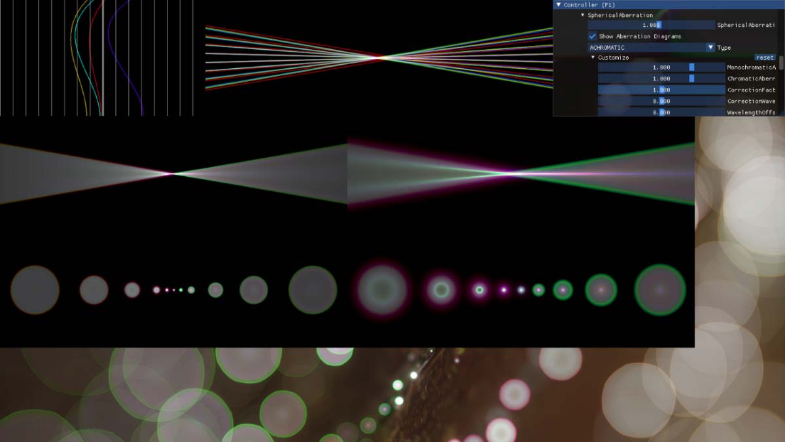Screen dimensions: 785x442
Task: Click the ChromaticAberr slider
Action: 661,79
